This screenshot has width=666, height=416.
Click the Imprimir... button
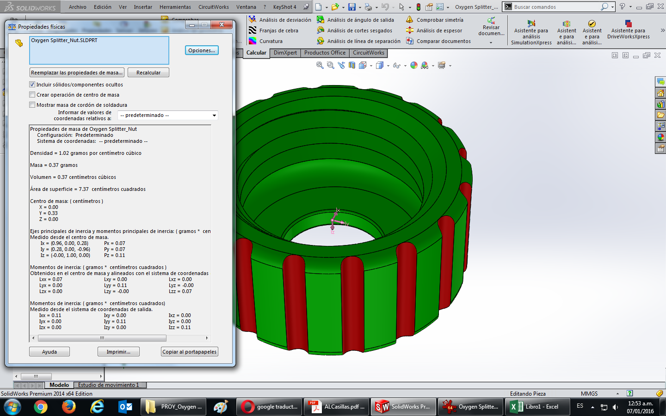click(x=118, y=352)
